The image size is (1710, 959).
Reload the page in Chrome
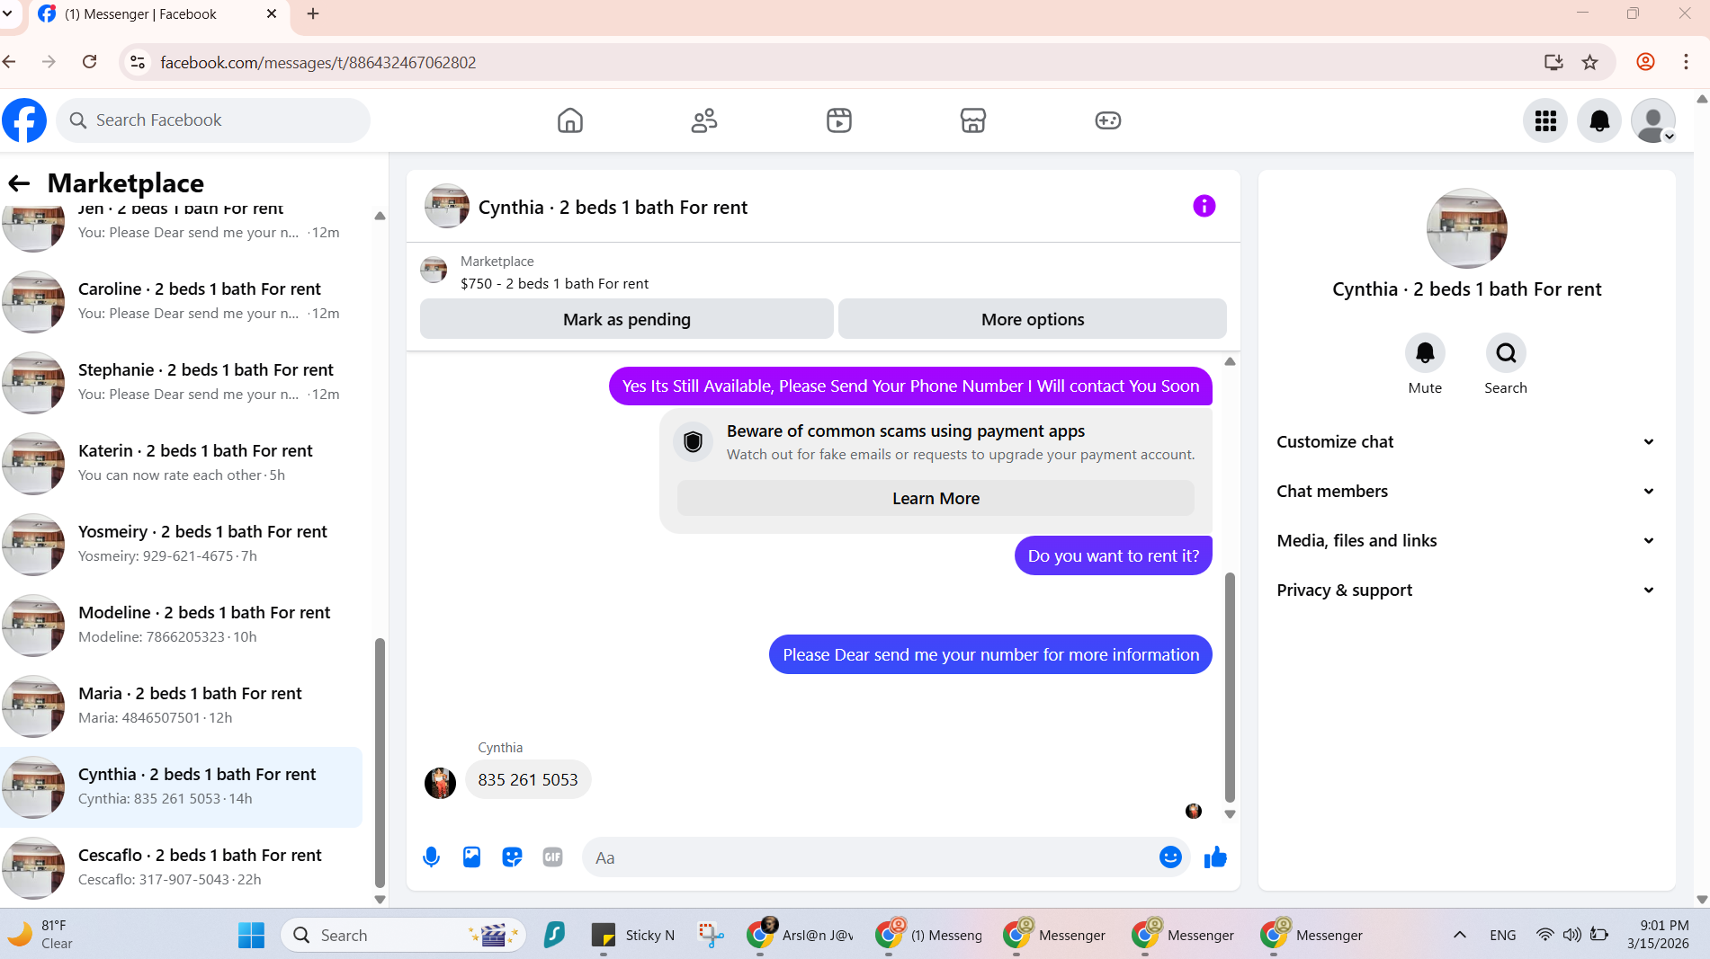pyautogui.click(x=89, y=62)
